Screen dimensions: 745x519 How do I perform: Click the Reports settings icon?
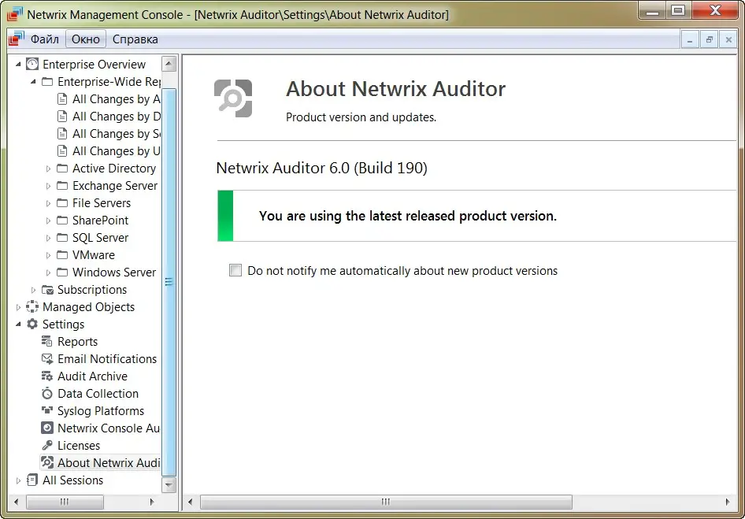[47, 341]
